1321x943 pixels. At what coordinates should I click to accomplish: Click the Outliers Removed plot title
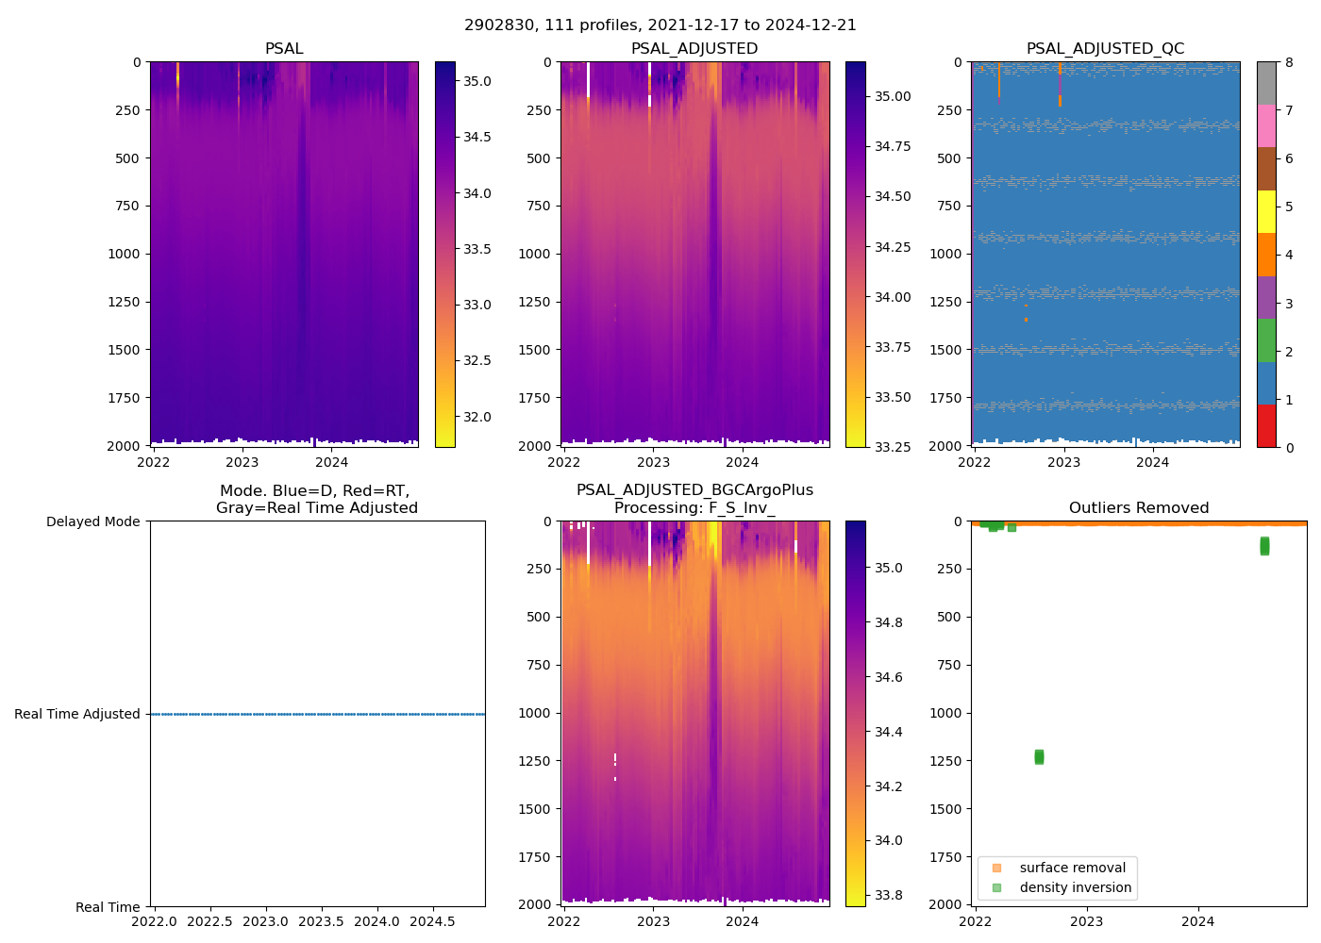1138,508
